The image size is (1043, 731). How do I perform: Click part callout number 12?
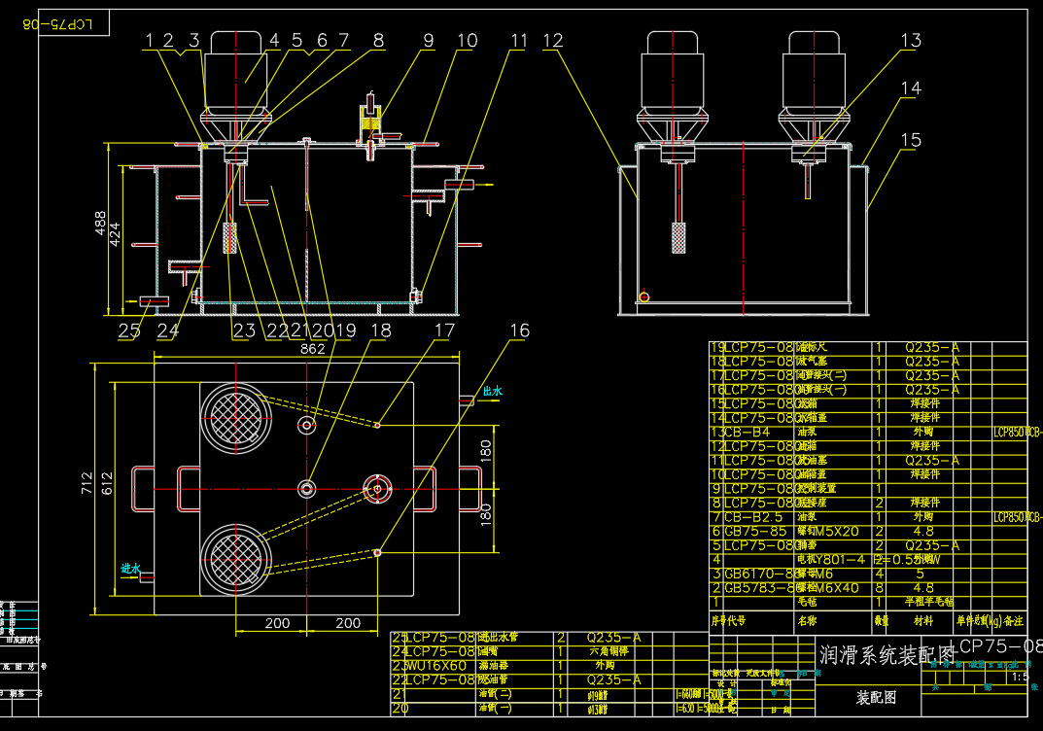tap(553, 41)
